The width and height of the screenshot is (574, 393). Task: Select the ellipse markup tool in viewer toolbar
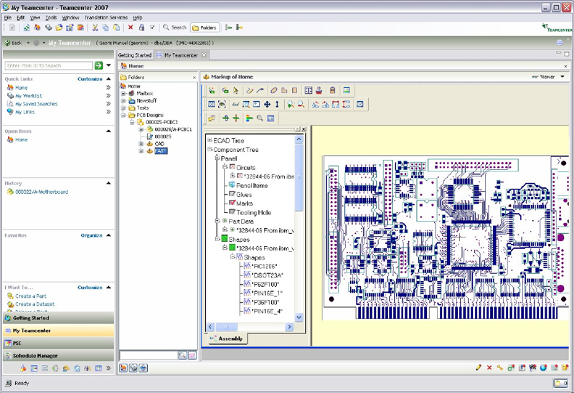274,90
